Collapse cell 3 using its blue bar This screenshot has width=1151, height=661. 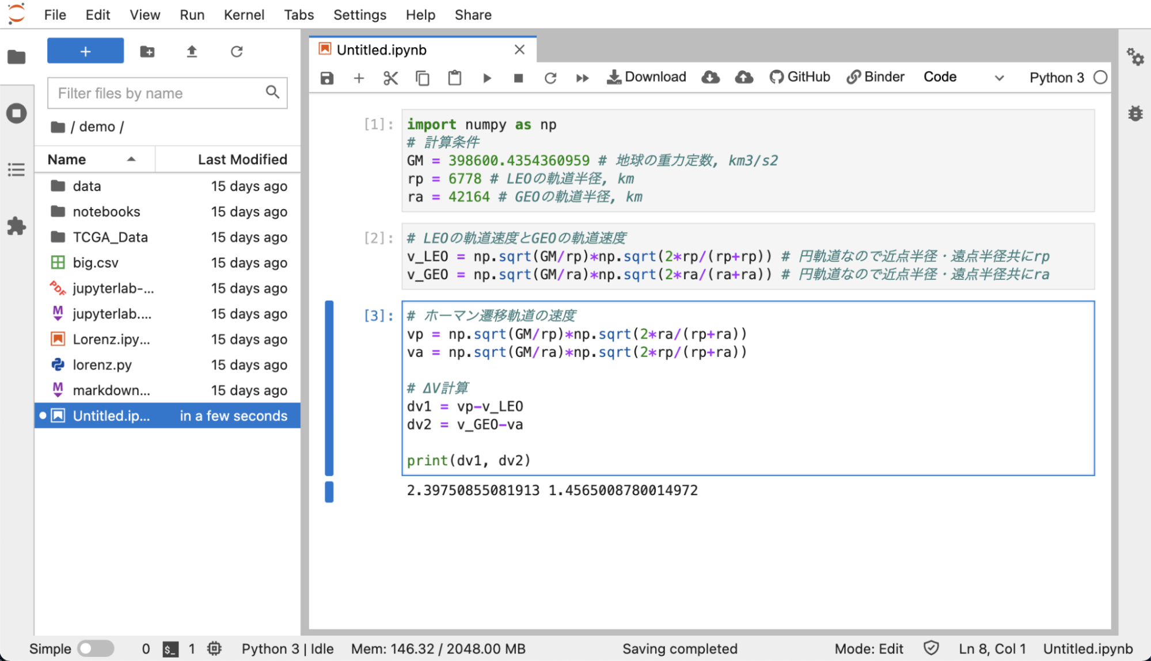[x=329, y=388]
